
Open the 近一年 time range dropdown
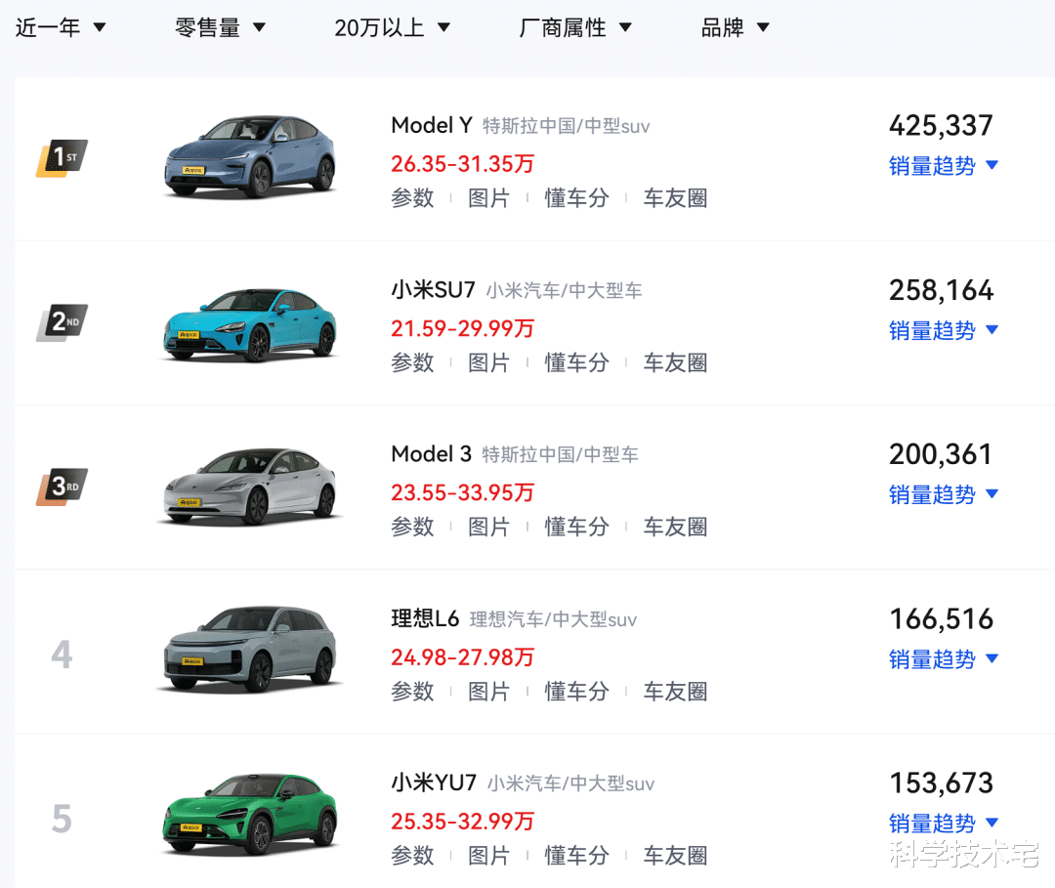pos(61,27)
